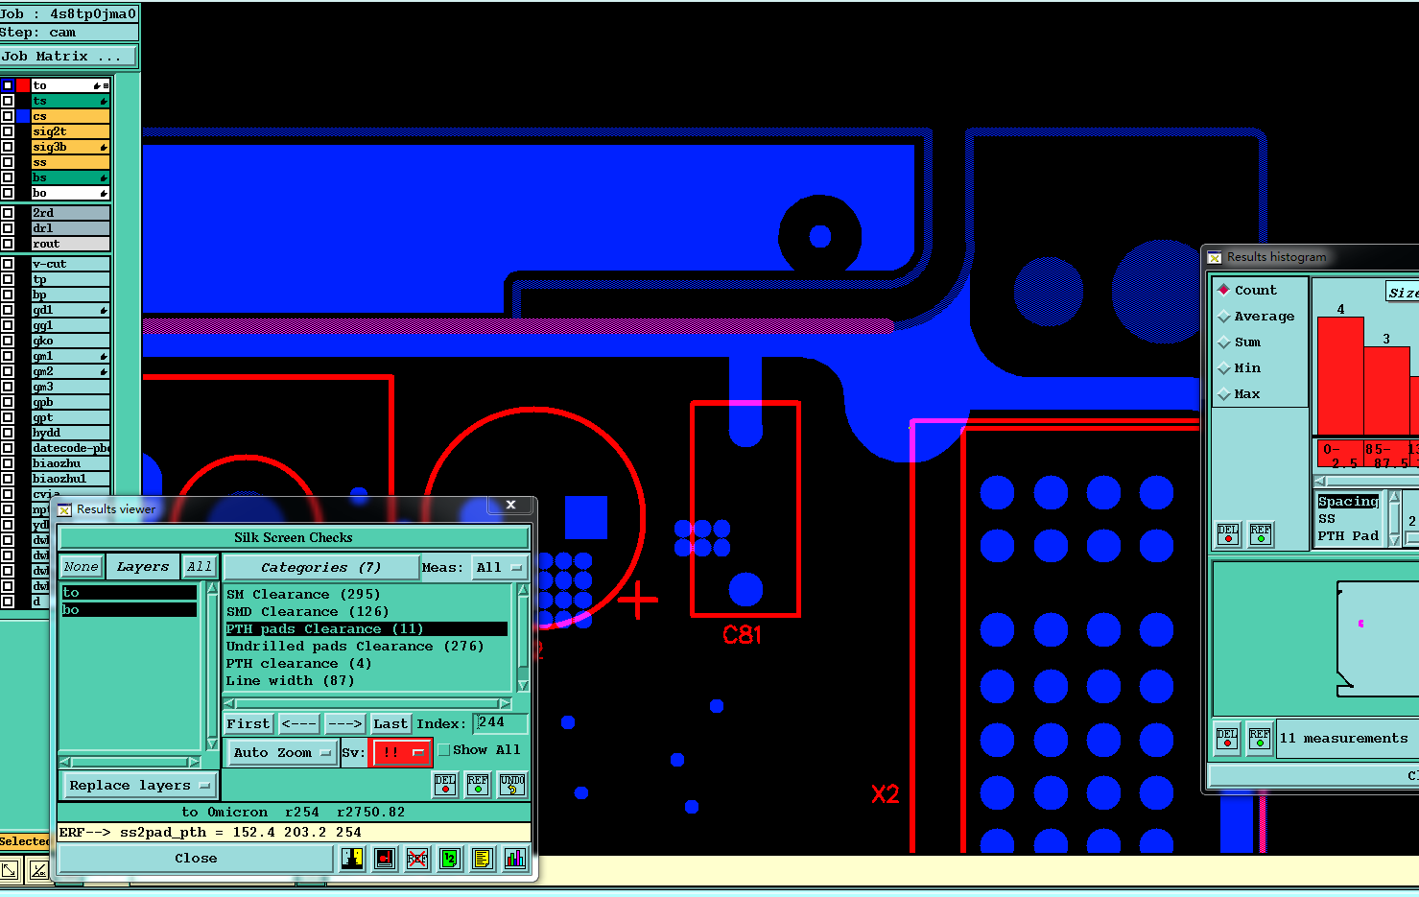Click down arrow of the layers list scrollbar
The width and height of the screenshot is (1419, 897).
pyautogui.click(x=212, y=744)
